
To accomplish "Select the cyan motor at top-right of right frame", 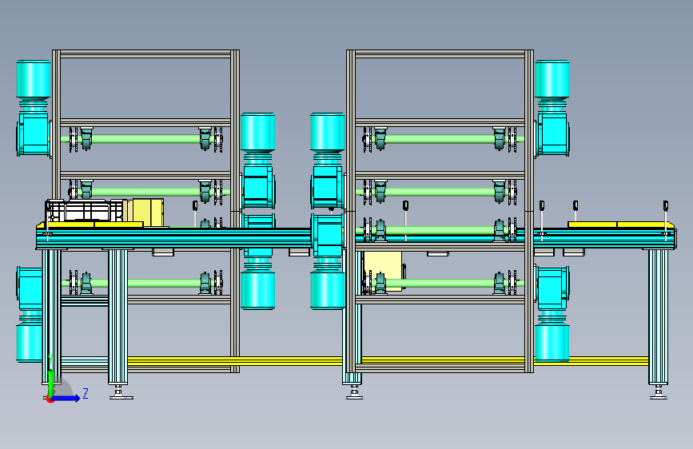I will pyautogui.click(x=552, y=108).
